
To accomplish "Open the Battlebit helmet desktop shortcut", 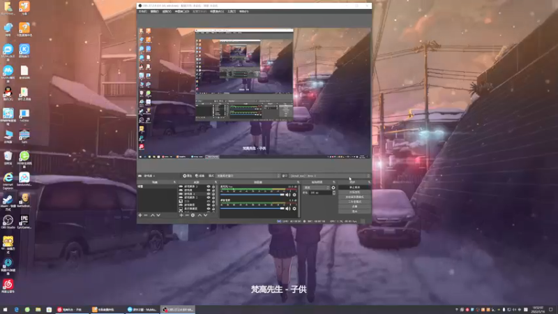I will 24,200.
